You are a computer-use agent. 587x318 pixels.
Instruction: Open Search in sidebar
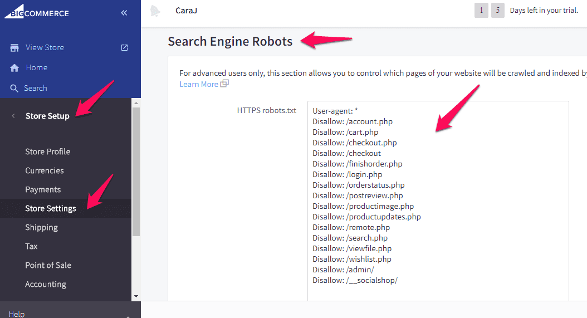[x=36, y=88]
